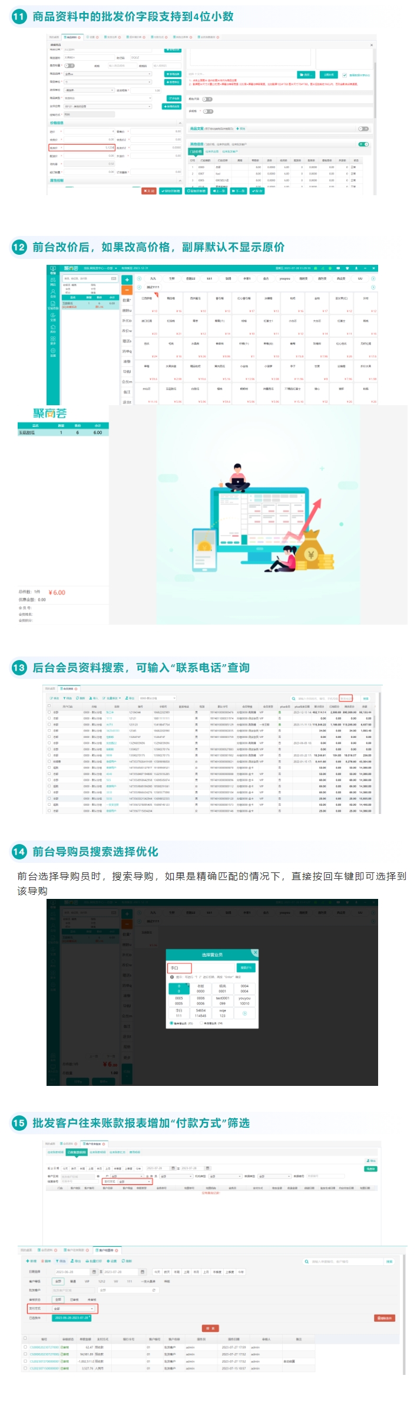Open the highlighted search-type dropdown in 会员资料
This screenshot has width=417, height=1405.
[346, 698]
